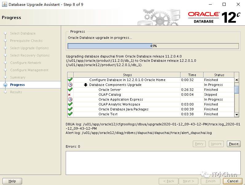Click the 0:00:32 time cell
Viewport: 245px width, 185px height.
[187, 80]
